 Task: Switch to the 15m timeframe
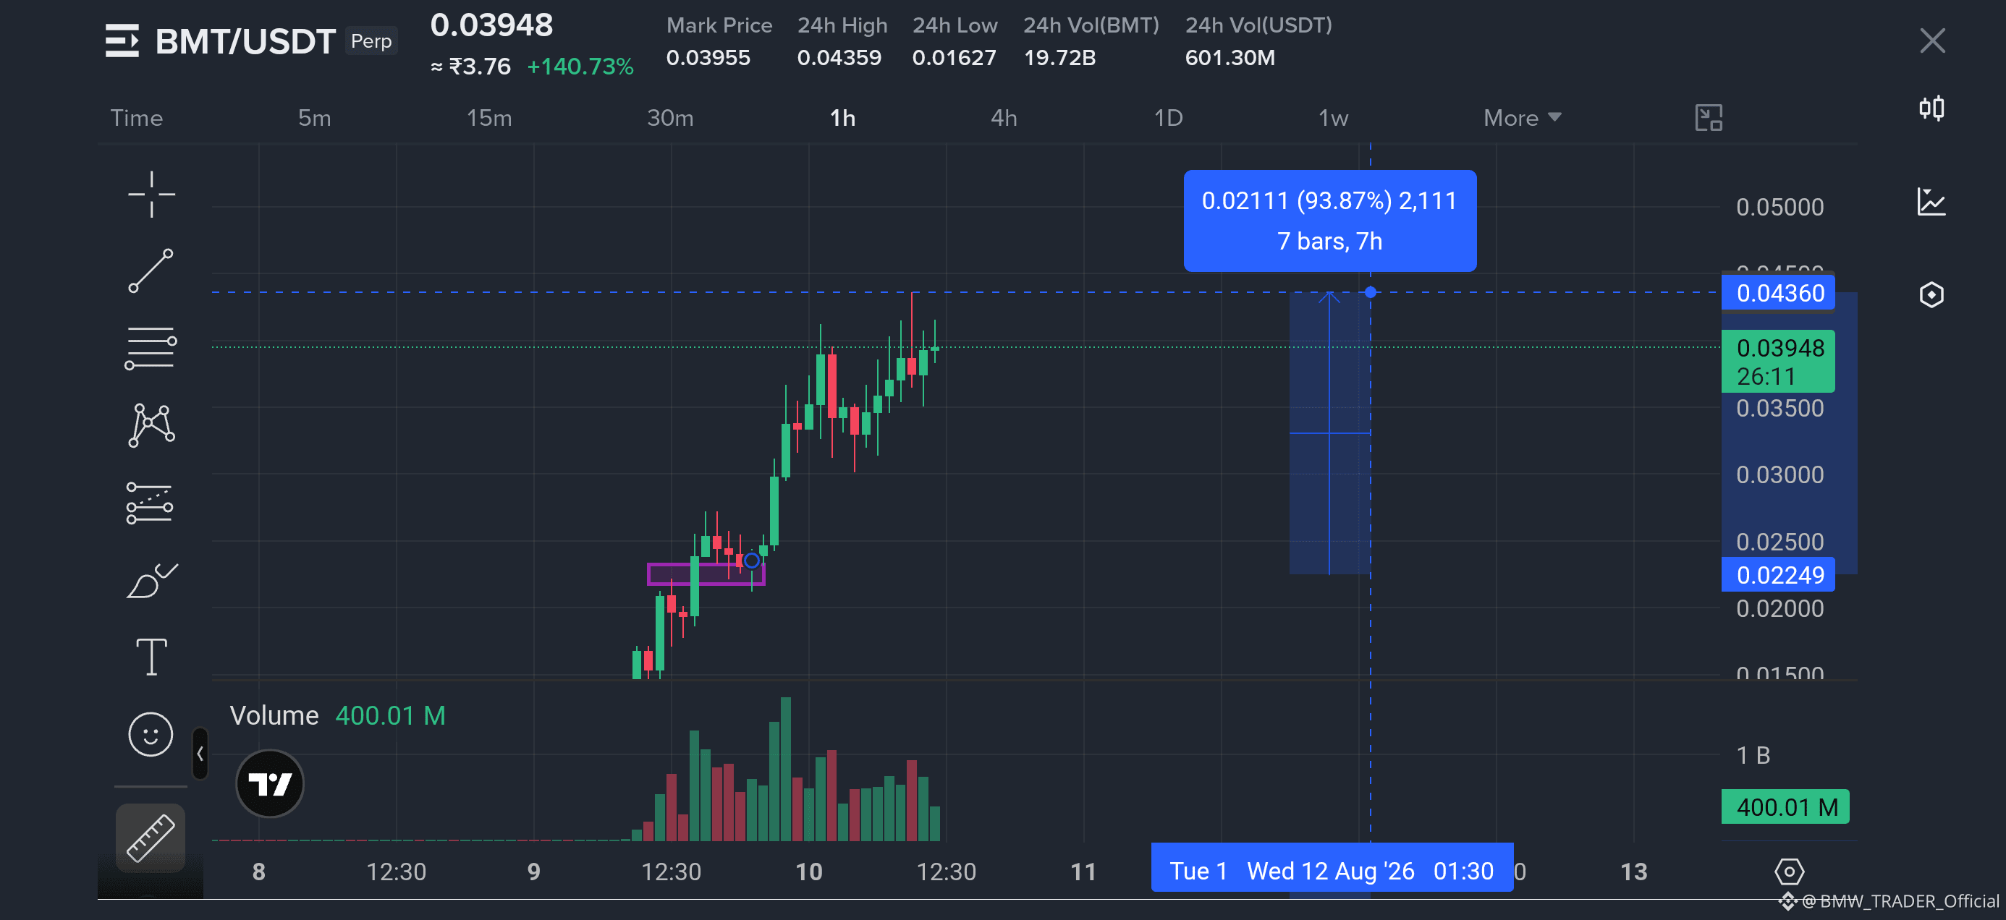(x=489, y=117)
